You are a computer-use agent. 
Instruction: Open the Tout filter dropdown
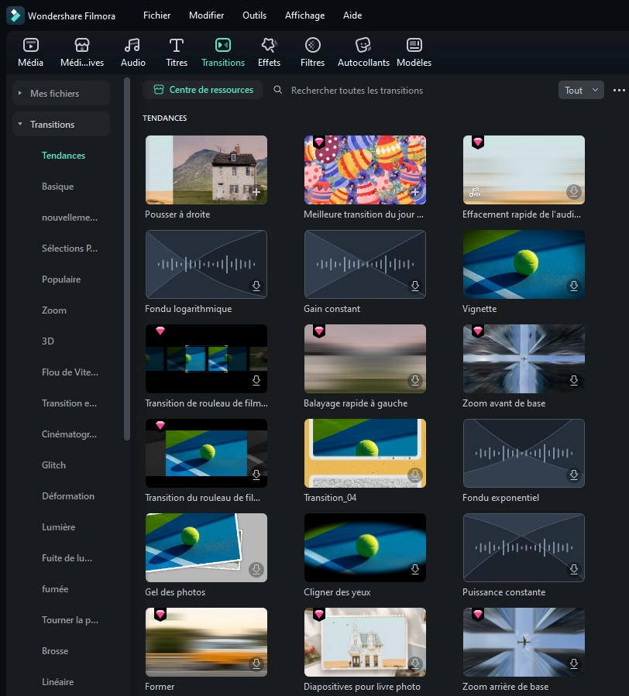pyautogui.click(x=581, y=90)
